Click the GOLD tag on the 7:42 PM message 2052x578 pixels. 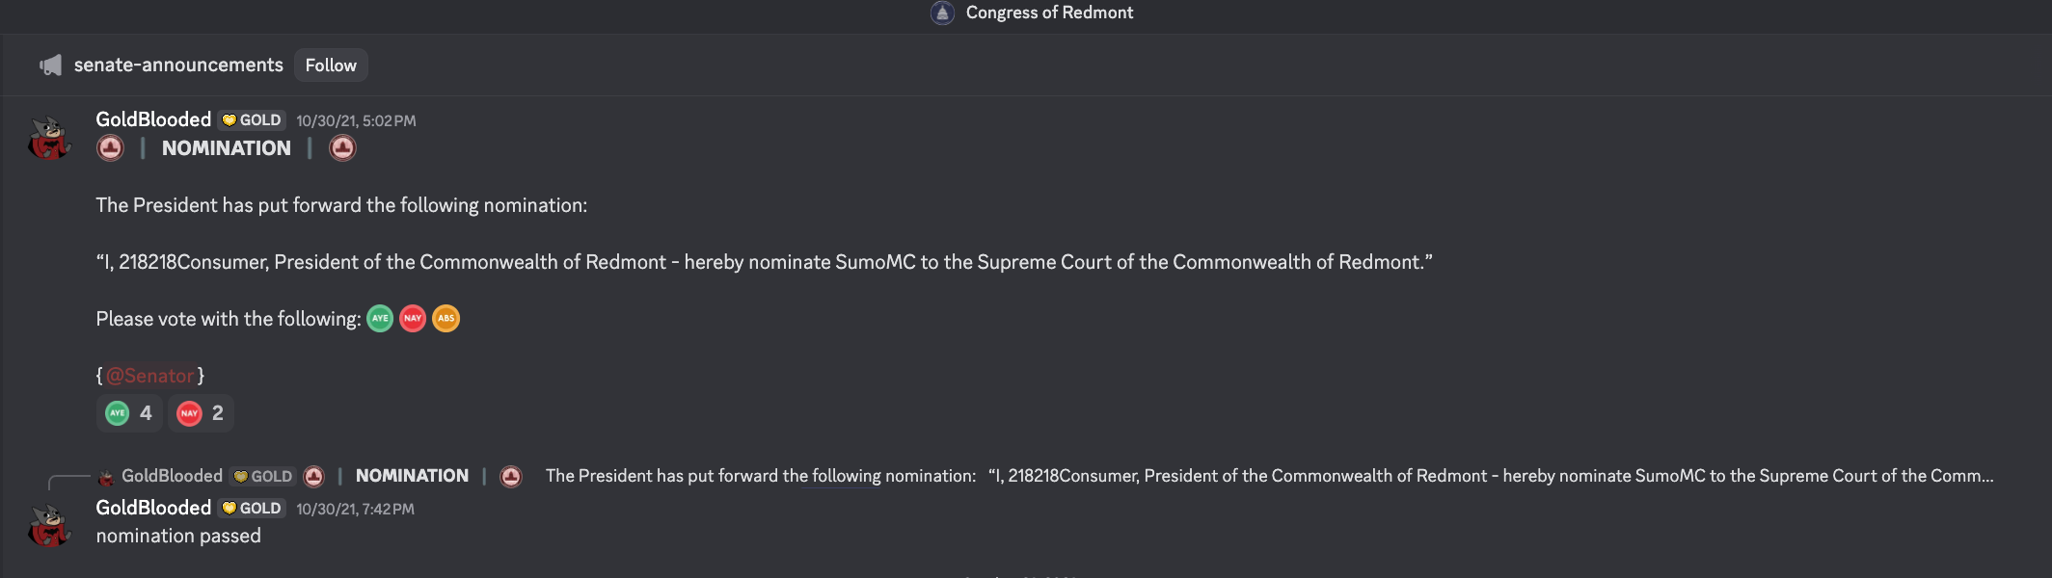[252, 508]
